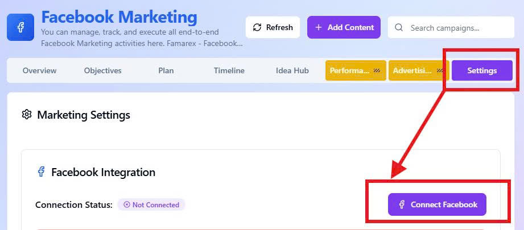The width and height of the screenshot is (524, 230).
Task: Click the Facebook Marketing page title
Action: click(x=119, y=17)
